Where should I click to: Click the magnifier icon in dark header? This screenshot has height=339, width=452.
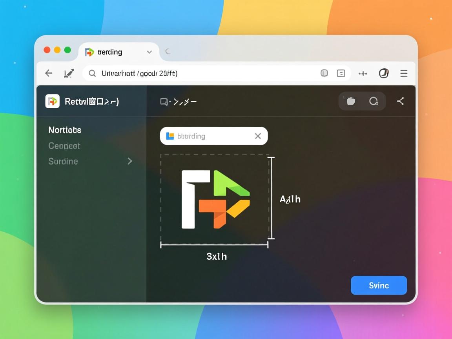[x=374, y=101]
